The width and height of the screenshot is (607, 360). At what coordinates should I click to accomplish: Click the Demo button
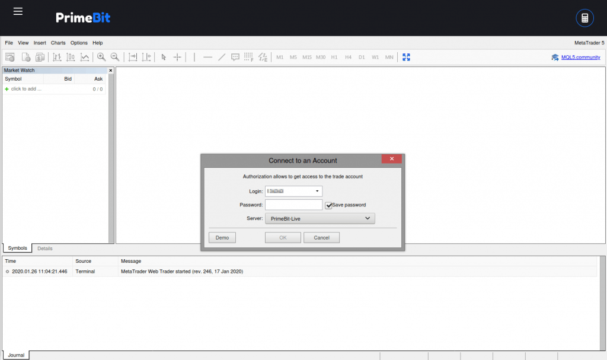222,238
